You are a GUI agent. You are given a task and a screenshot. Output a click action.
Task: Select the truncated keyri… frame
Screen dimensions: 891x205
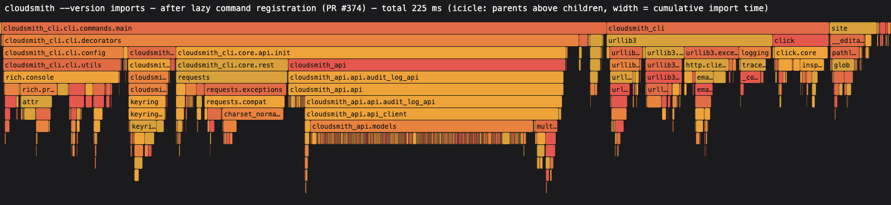coord(143,126)
